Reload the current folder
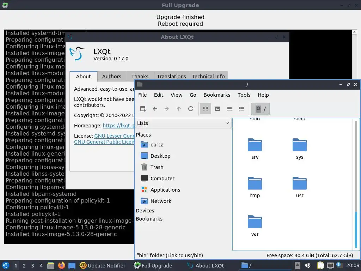Viewport: 361px width, 271px height. (x=191, y=109)
